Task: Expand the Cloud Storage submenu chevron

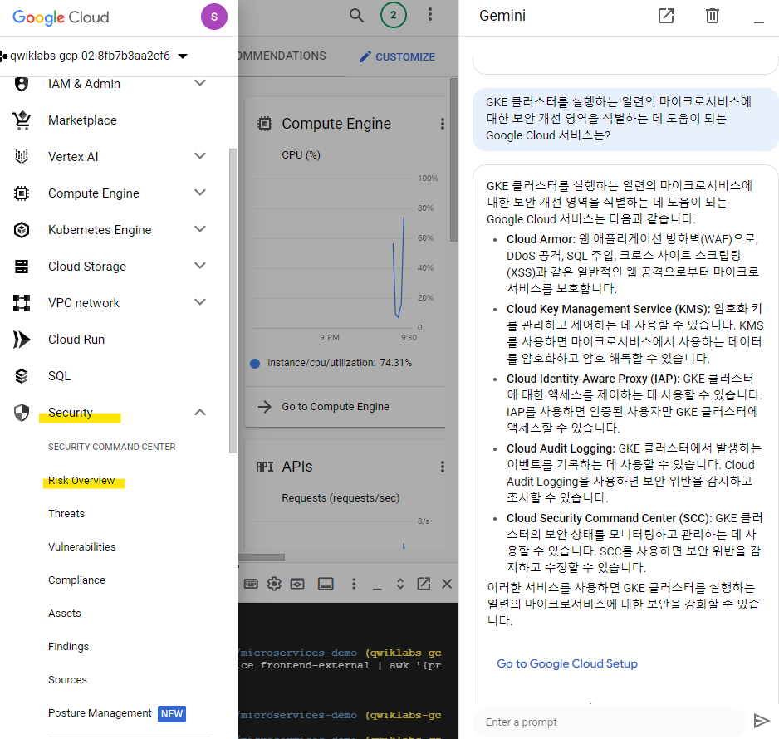Action: tap(199, 265)
